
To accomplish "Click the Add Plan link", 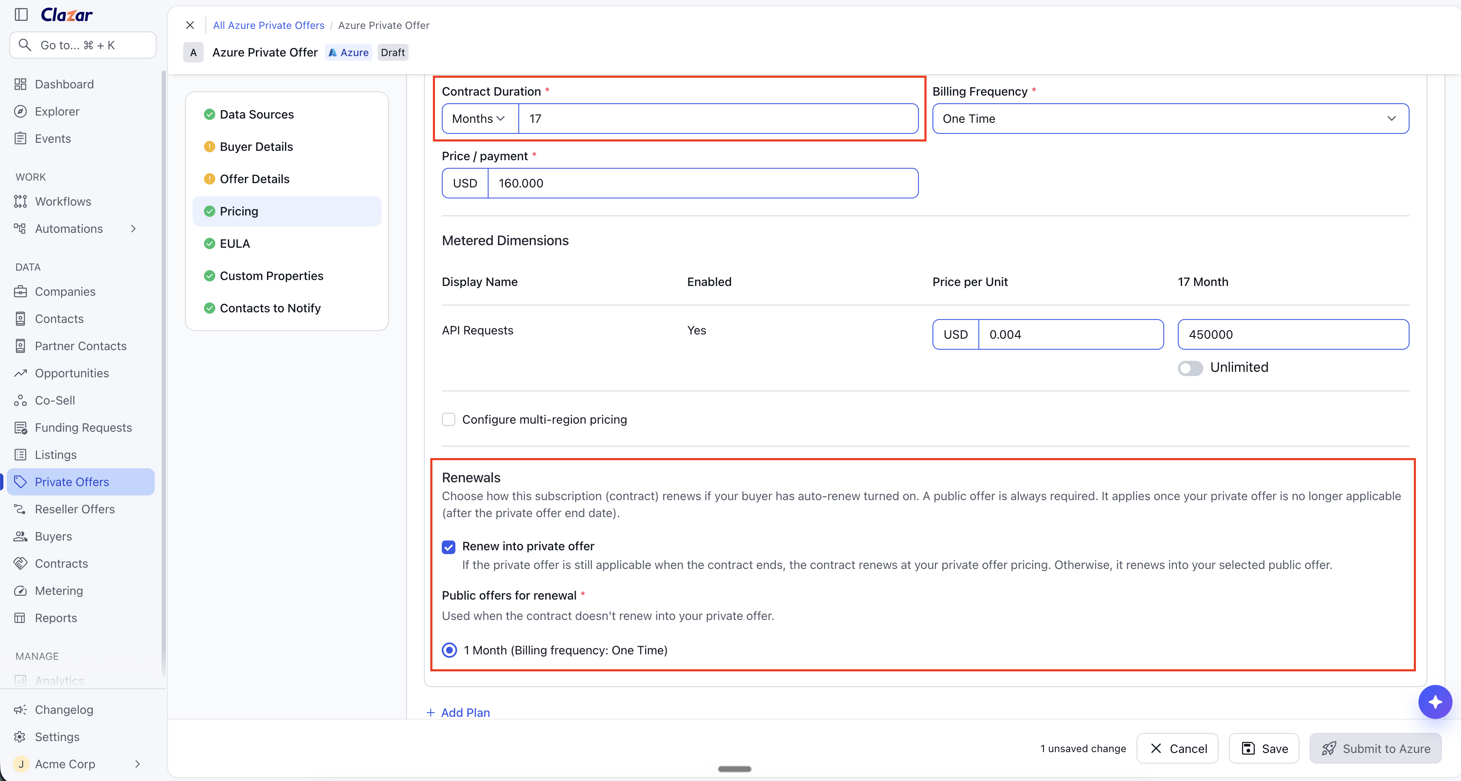I will [458, 713].
